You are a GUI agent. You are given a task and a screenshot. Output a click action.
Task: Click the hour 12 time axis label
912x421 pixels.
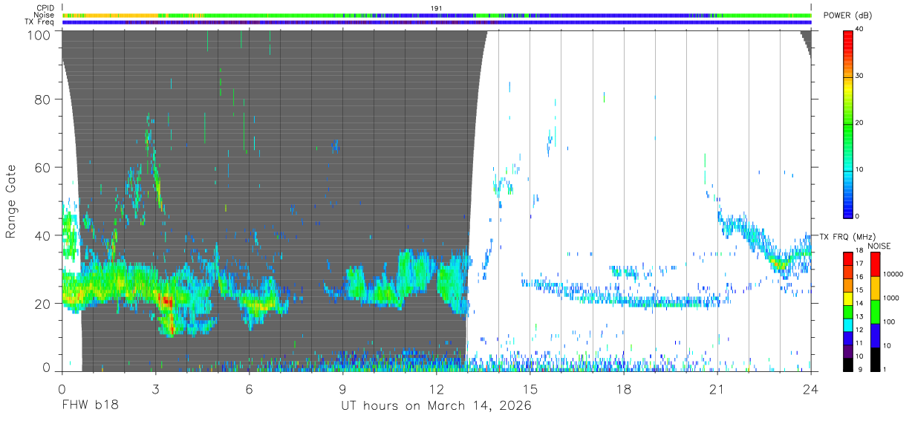pos(436,388)
